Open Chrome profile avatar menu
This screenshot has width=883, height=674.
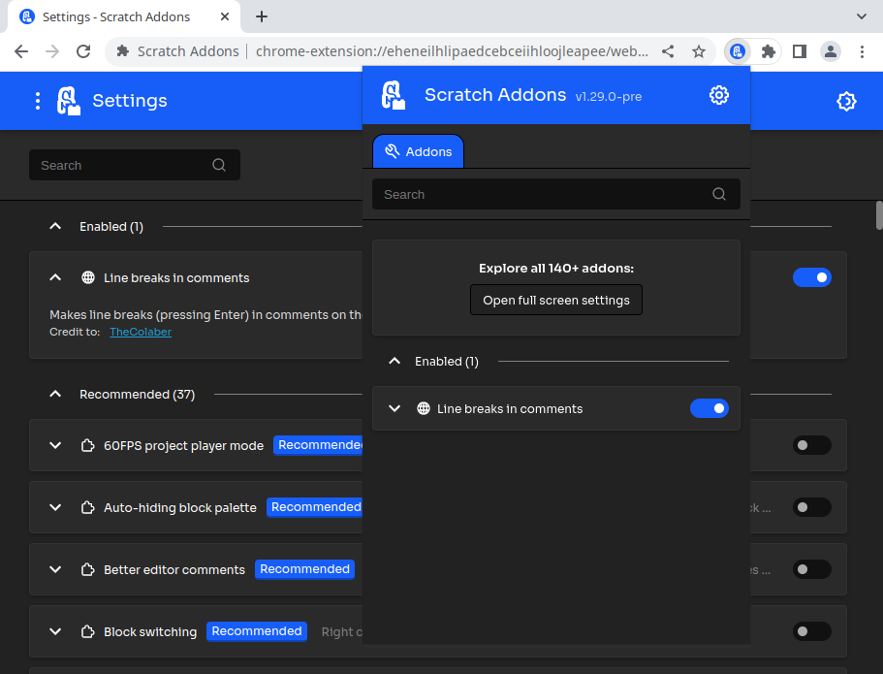coord(830,51)
